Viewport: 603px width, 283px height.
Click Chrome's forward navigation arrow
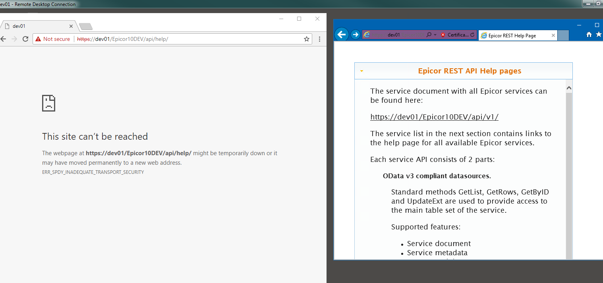click(x=14, y=39)
